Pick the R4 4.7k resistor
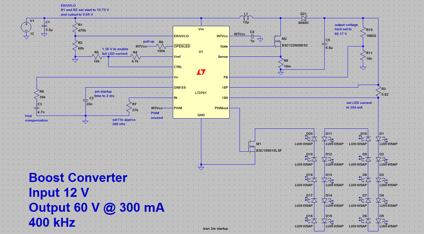This screenshot has height=234, width=424. pyautogui.click(x=135, y=57)
